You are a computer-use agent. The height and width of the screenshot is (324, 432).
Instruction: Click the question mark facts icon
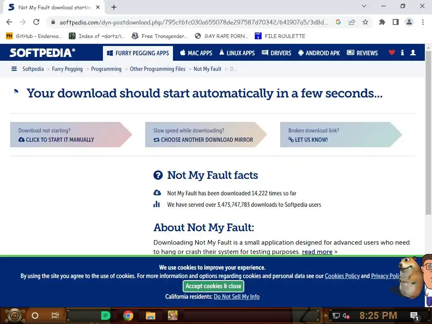point(158,175)
